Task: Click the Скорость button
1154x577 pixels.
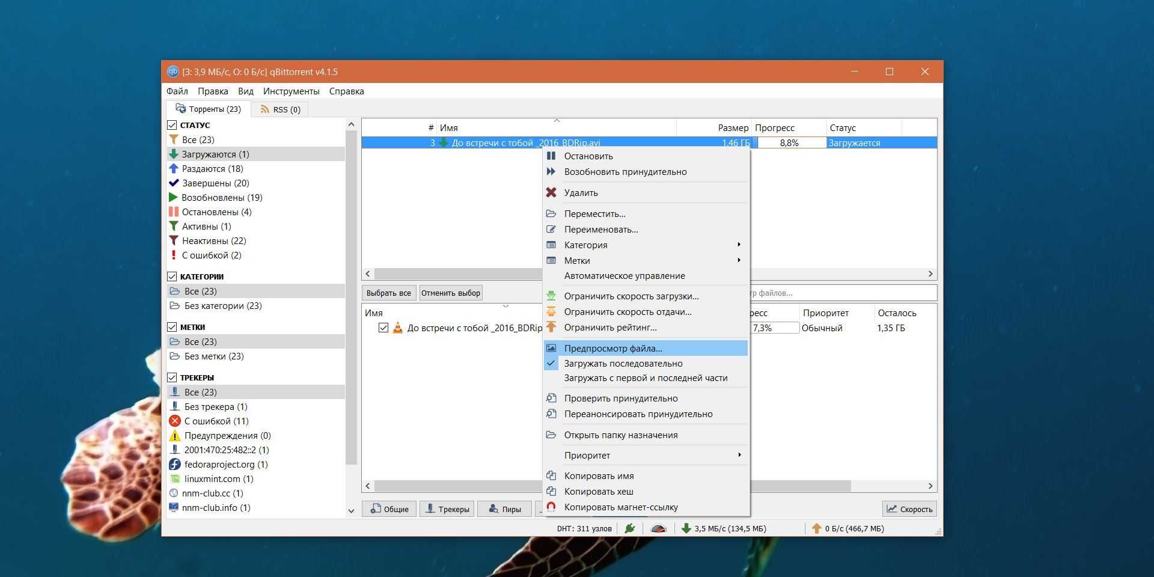Action: pos(909,509)
